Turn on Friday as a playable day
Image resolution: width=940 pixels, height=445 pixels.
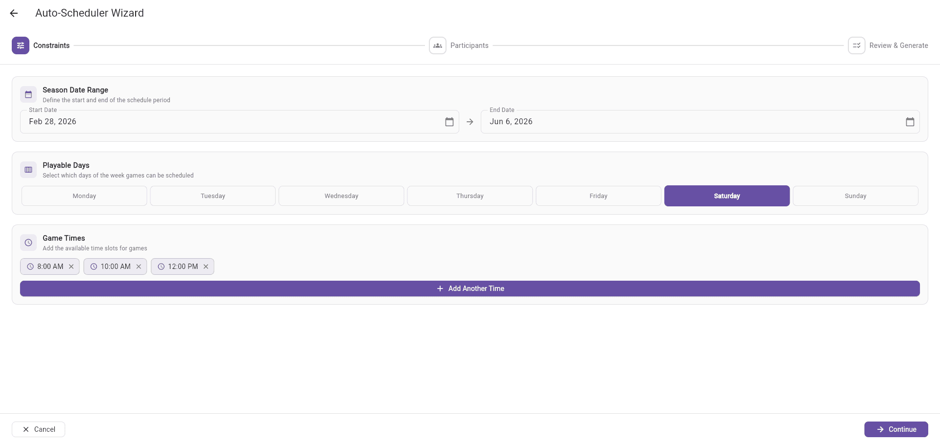tap(598, 196)
